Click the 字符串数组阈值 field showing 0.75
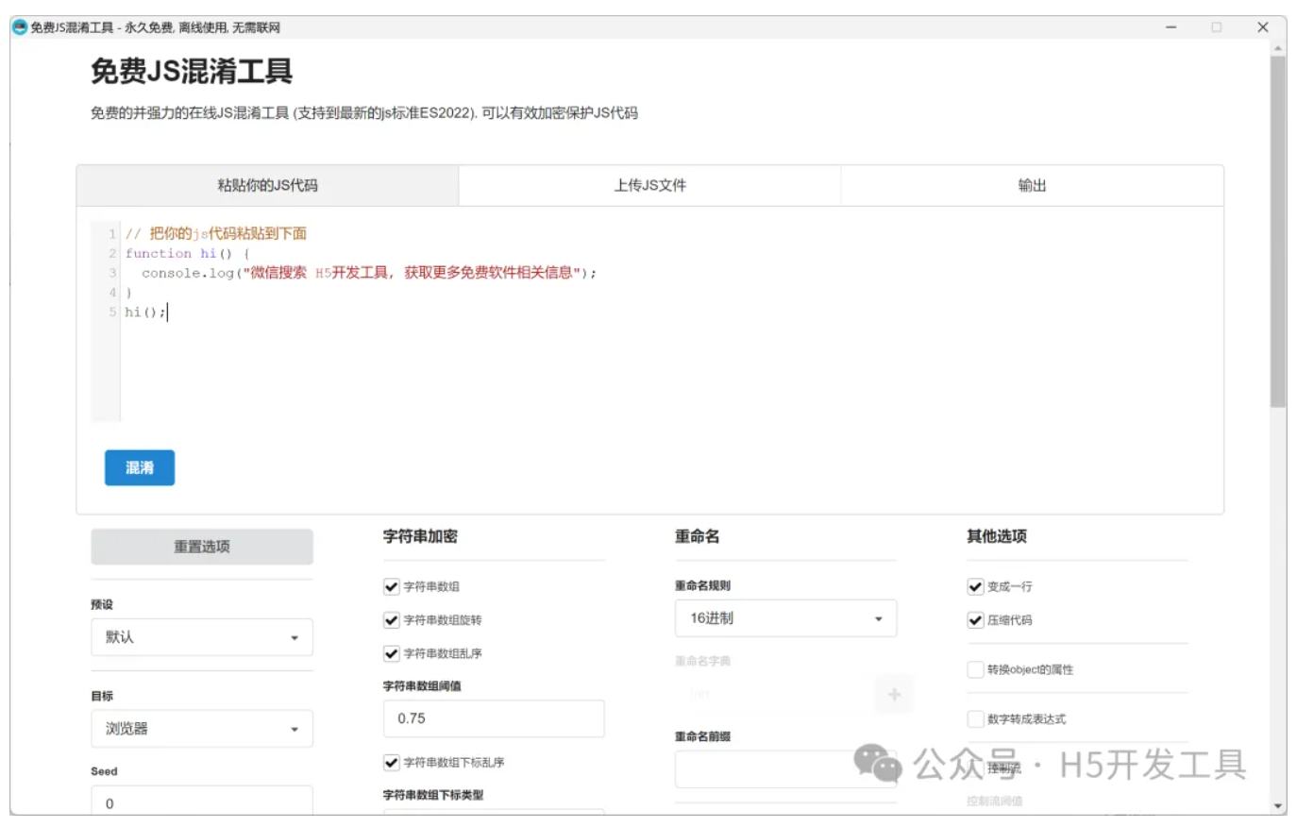The width and height of the screenshot is (1297, 827). (494, 718)
